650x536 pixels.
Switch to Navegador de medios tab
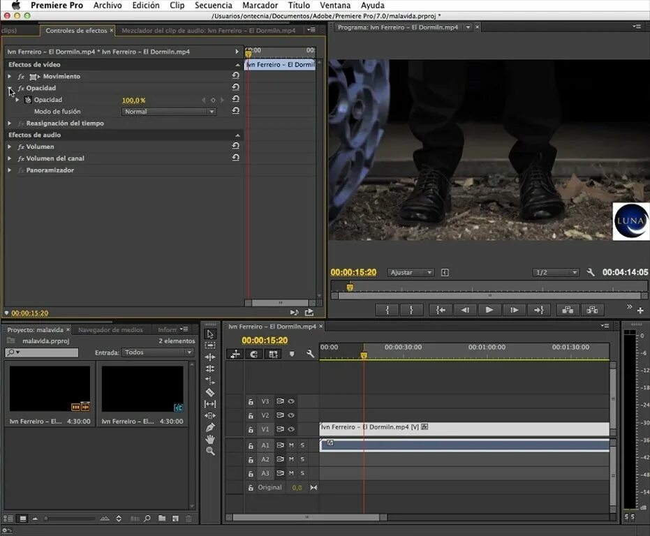coord(110,330)
